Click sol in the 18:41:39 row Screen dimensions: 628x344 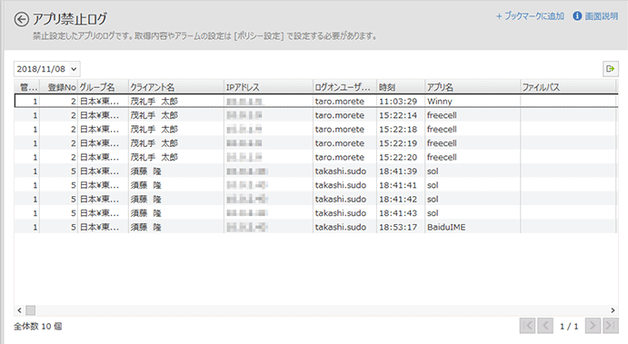coord(433,172)
